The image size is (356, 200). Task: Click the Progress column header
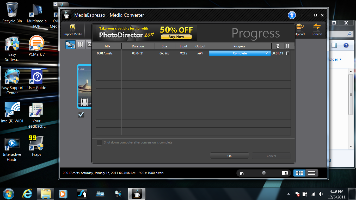(x=240, y=46)
